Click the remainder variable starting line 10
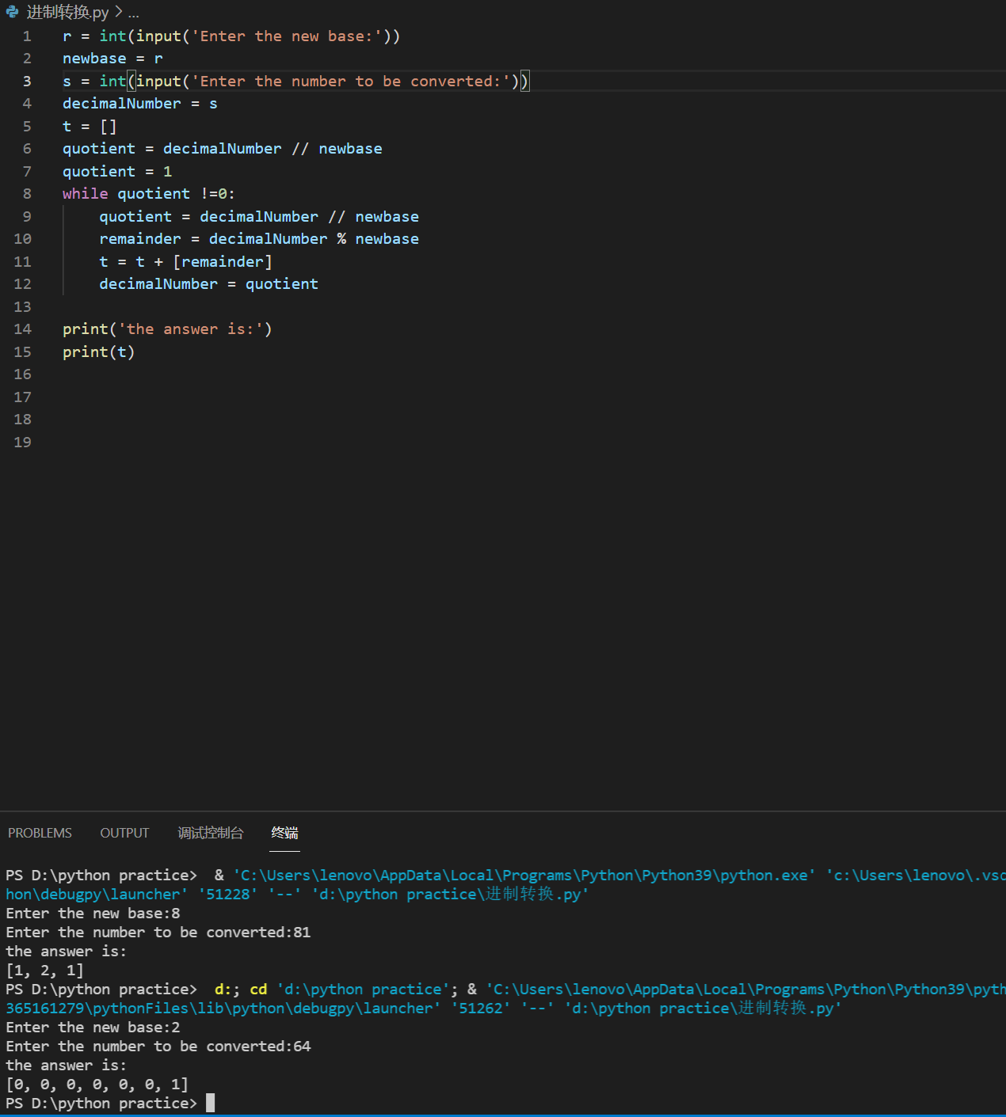1006x1117 pixels. pyautogui.click(x=140, y=239)
